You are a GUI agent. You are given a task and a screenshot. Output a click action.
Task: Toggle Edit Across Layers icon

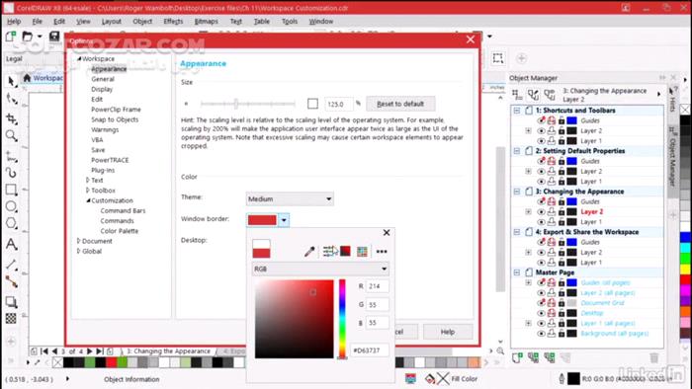(x=533, y=94)
